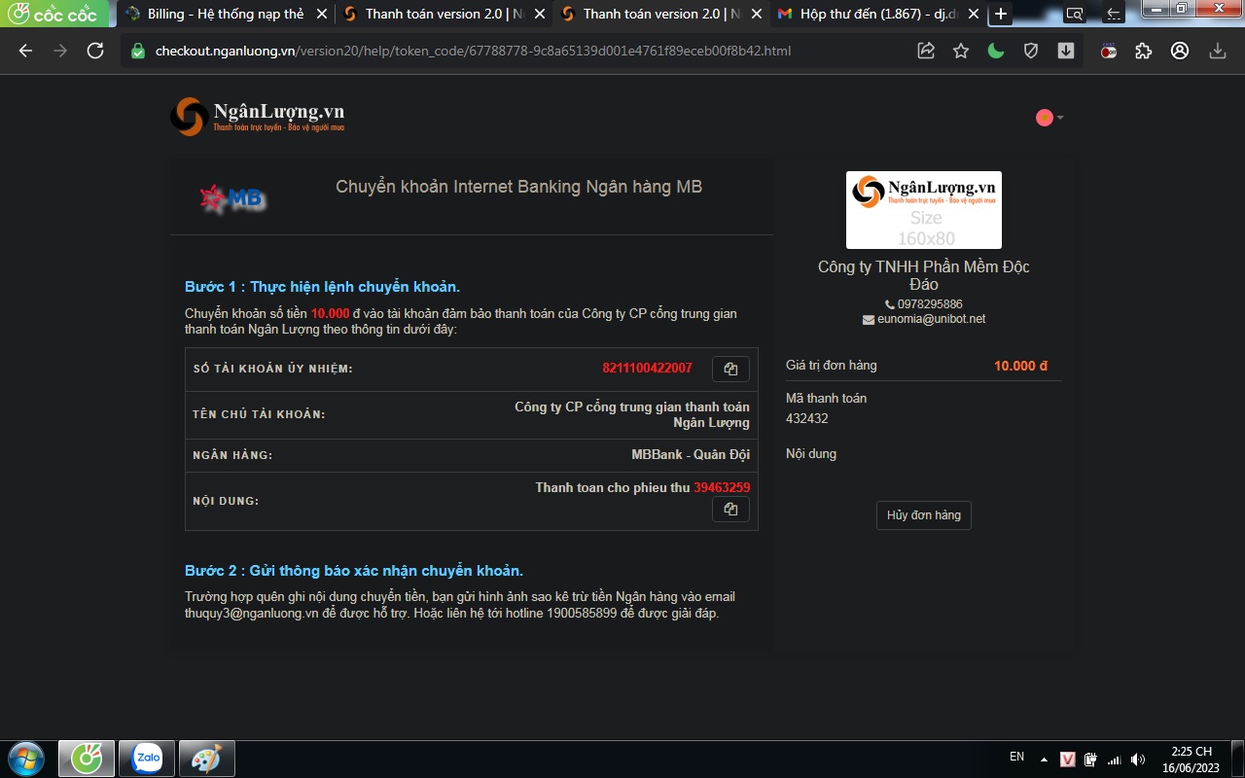Image resolution: width=1245 pixels, height=778 pixels.
Task: Click the payment code 432432
Action: (807, 419)
